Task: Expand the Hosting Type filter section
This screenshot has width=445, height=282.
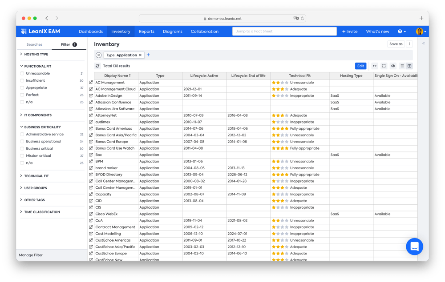Action: tap(36, 54)
